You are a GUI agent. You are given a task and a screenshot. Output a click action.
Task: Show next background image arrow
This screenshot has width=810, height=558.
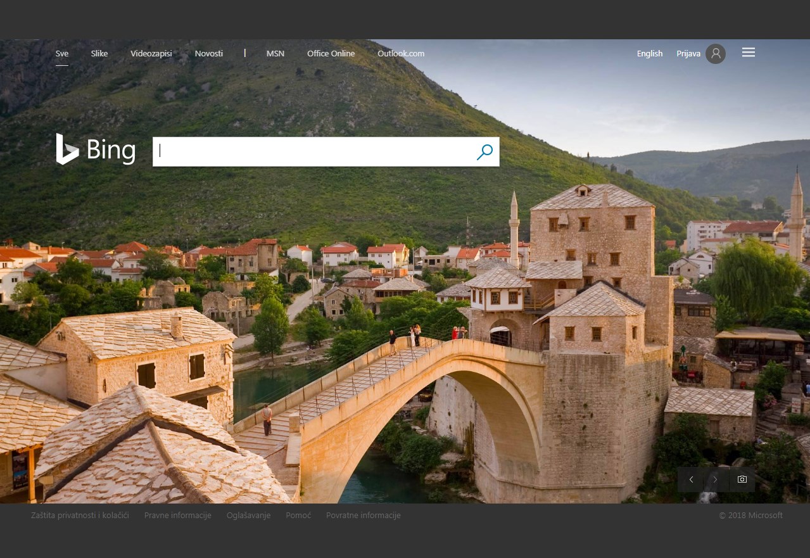(x=716, y=479)
